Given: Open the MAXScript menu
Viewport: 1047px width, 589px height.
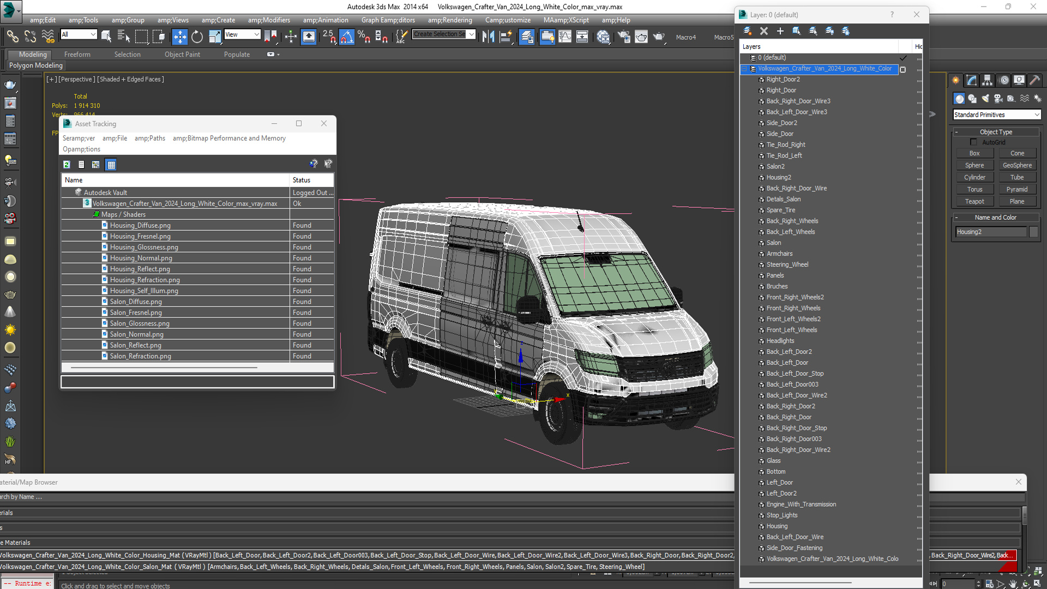Looking at the screenshot, I should point(566,20).
